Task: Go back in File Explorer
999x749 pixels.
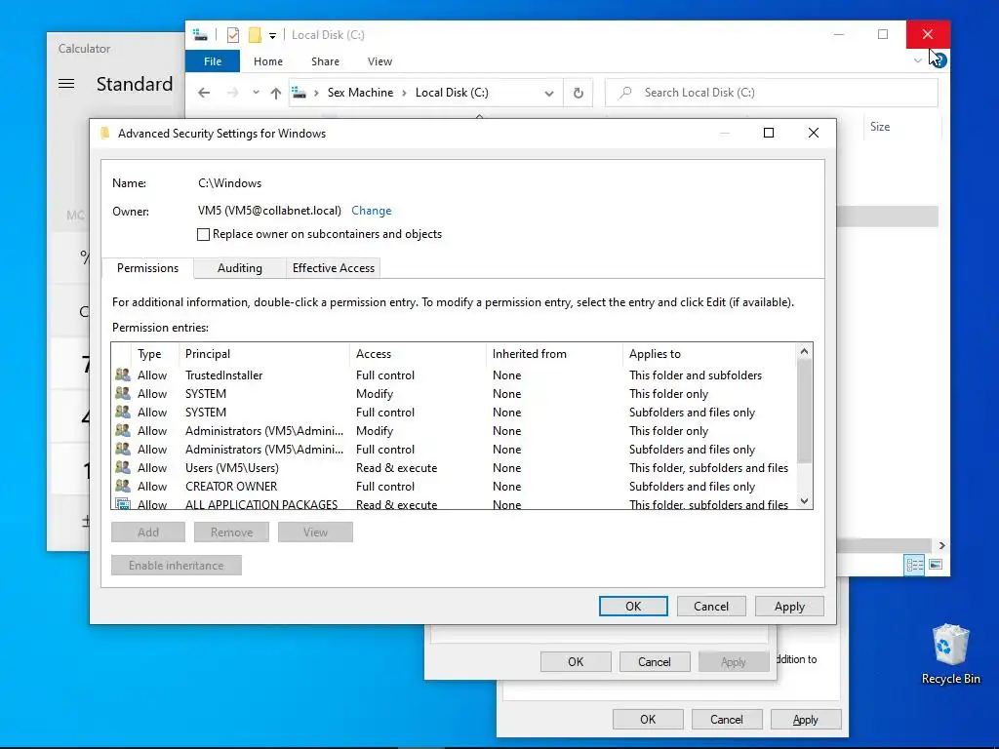Action: point(204,93)
